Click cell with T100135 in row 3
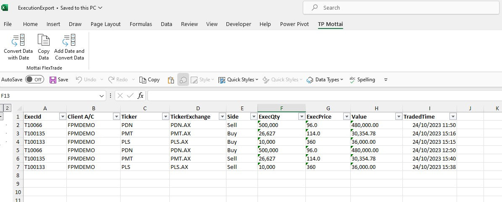The height and width of the screenshot is (202, 502). [x=45, y=133]
